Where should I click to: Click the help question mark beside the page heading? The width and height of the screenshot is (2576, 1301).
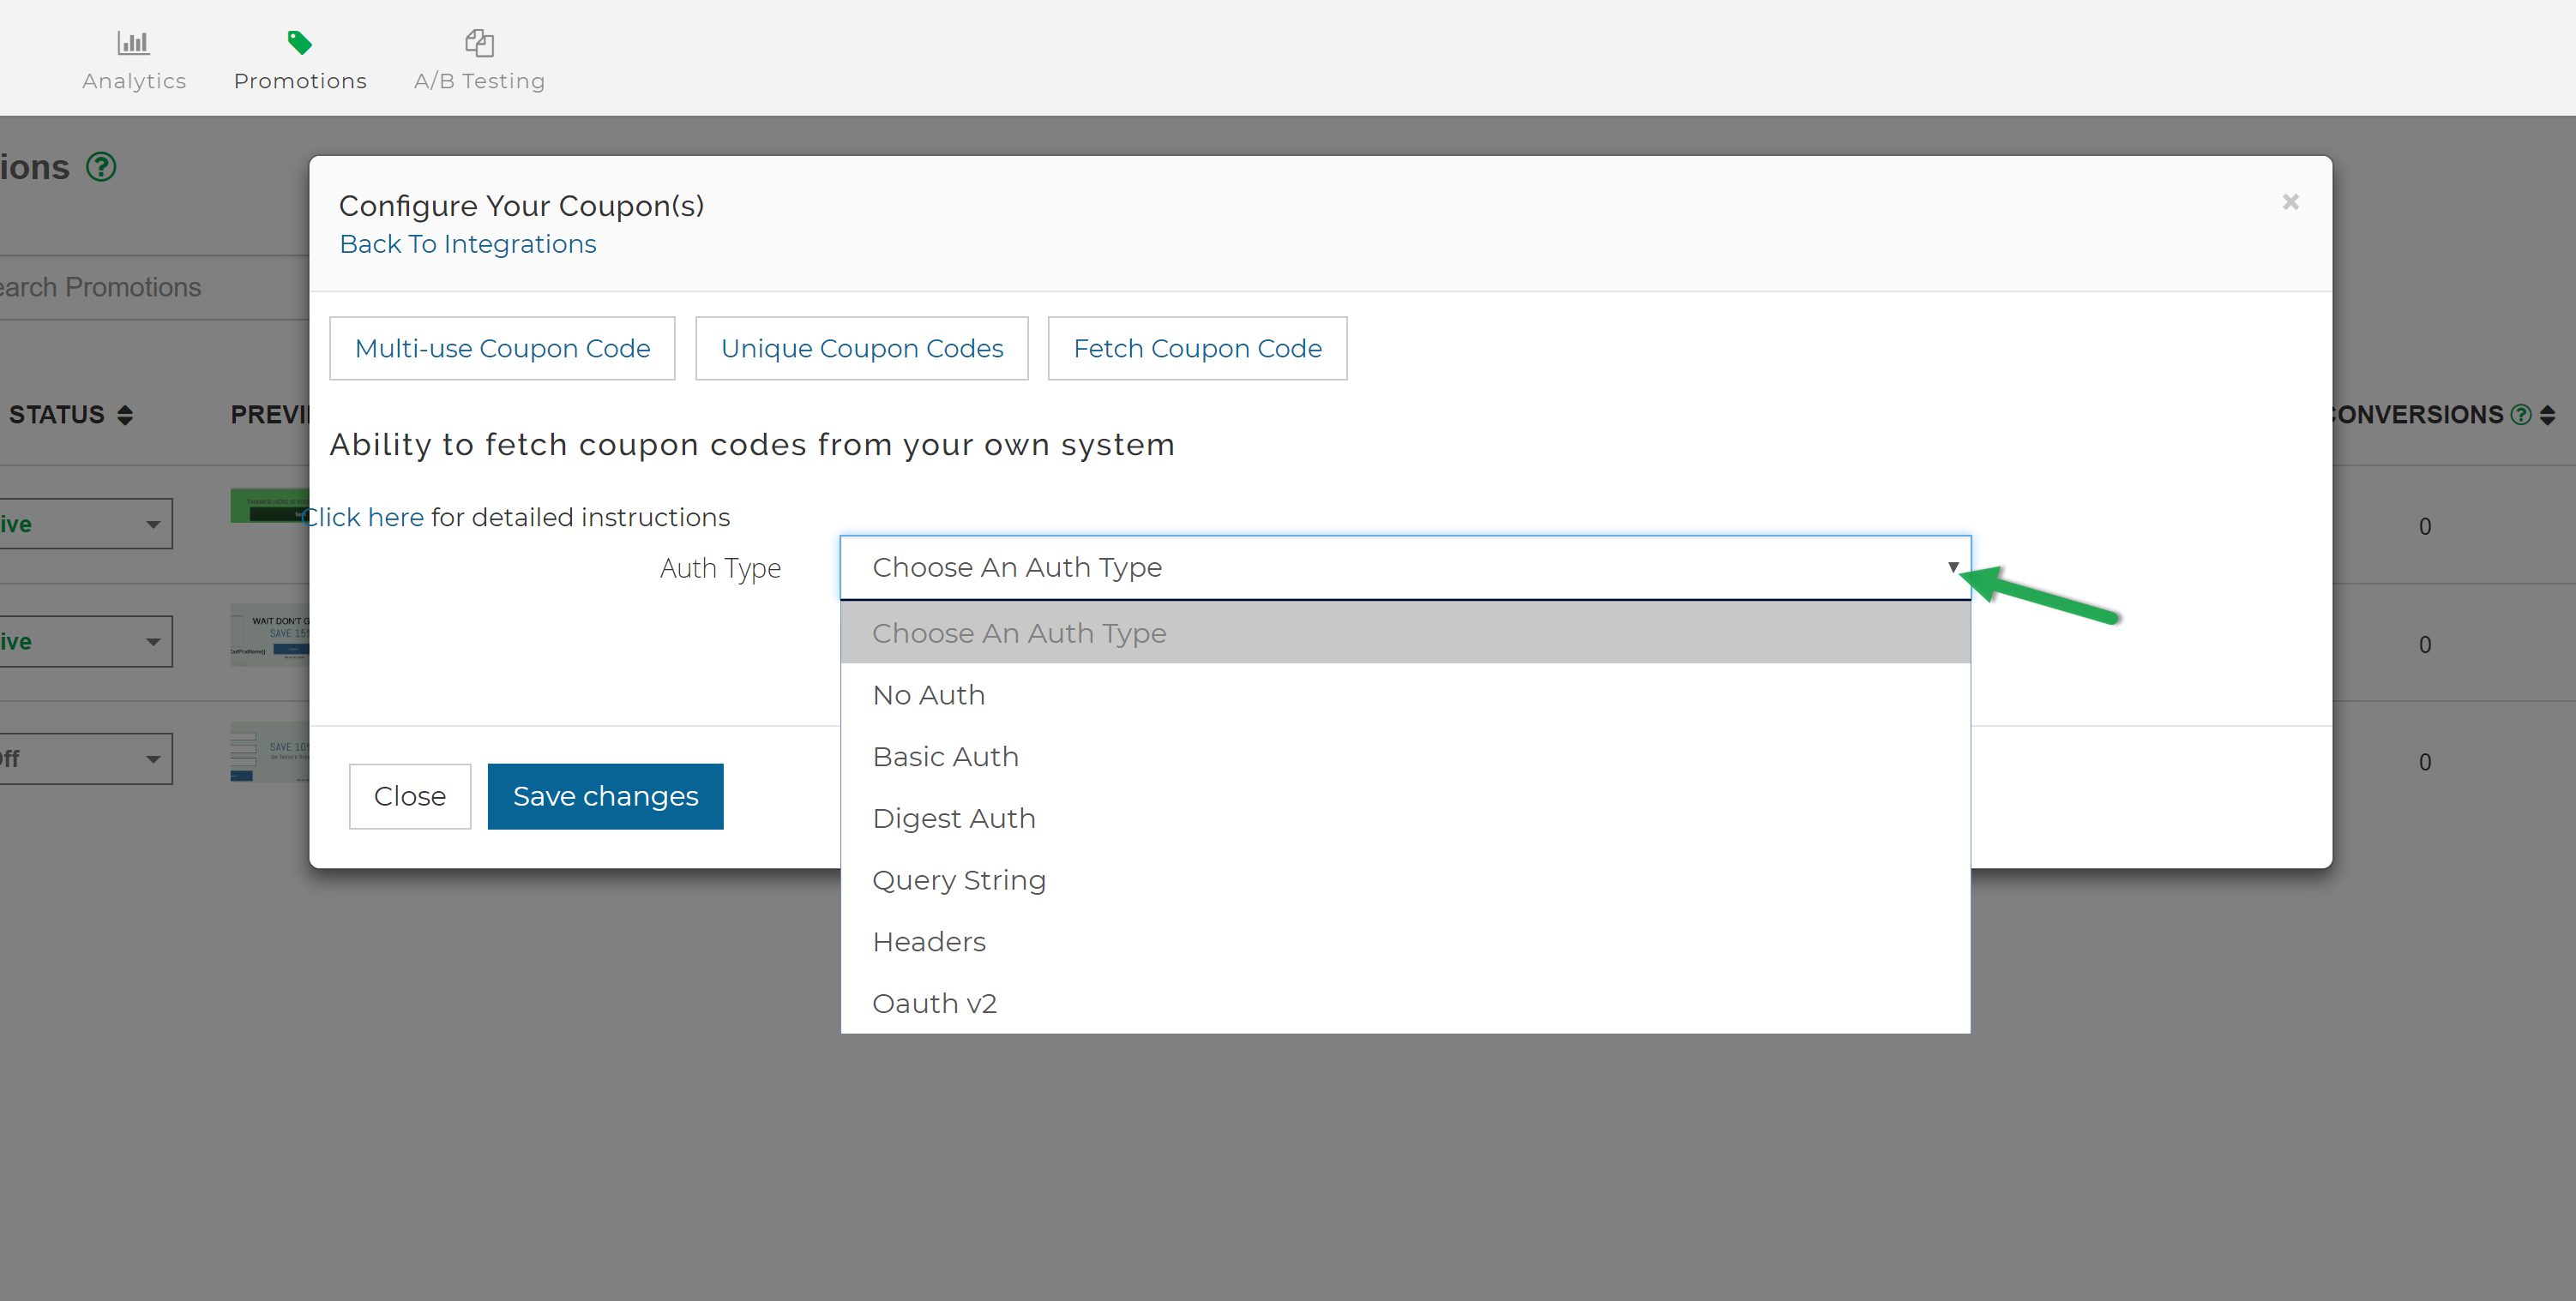101,167
